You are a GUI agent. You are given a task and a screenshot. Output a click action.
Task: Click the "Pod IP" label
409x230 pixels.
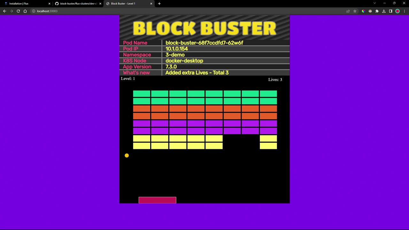(131, 49)
